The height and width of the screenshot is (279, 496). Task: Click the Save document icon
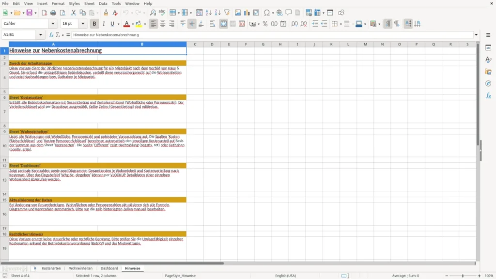tap(30, 13)
